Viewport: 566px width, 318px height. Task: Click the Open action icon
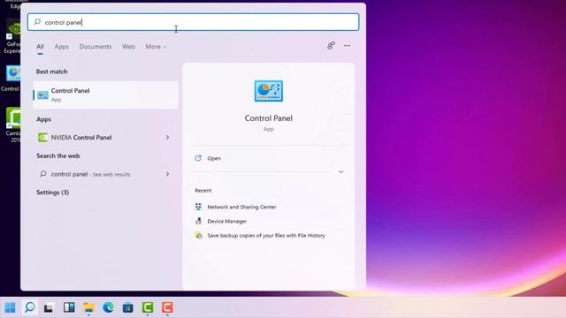click(198, 158)
